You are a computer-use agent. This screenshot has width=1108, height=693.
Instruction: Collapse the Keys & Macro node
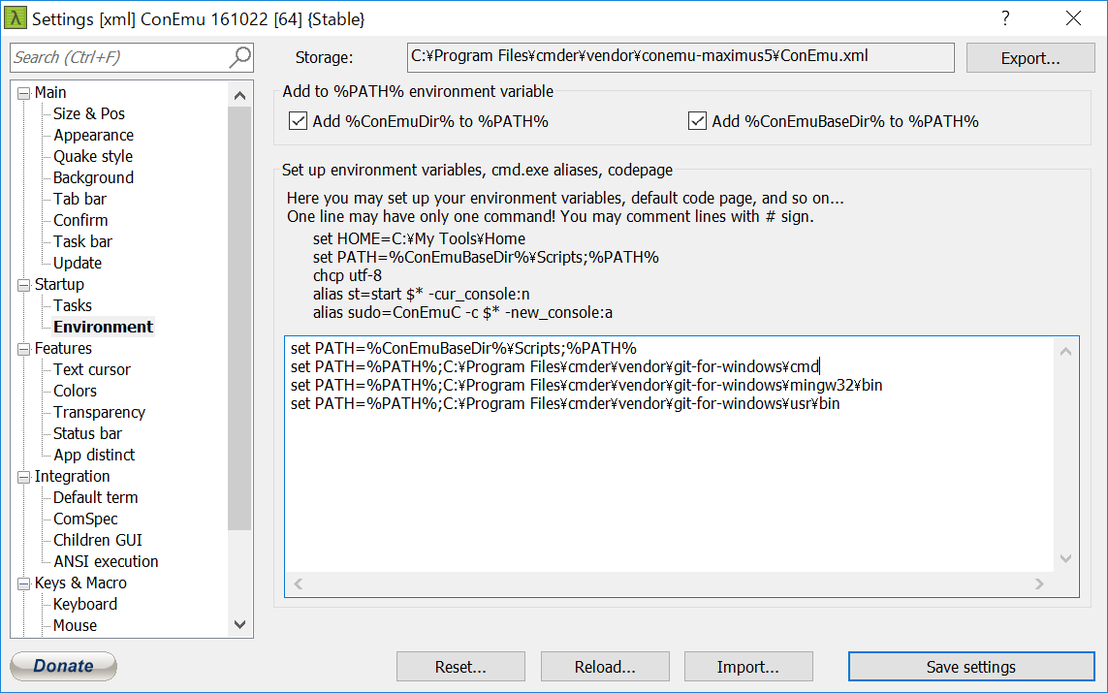coord(24,583)
